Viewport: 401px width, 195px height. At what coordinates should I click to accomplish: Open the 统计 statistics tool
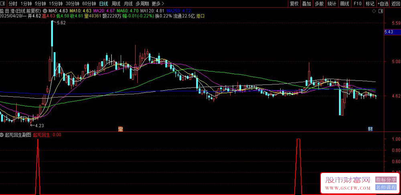(332, 4)
